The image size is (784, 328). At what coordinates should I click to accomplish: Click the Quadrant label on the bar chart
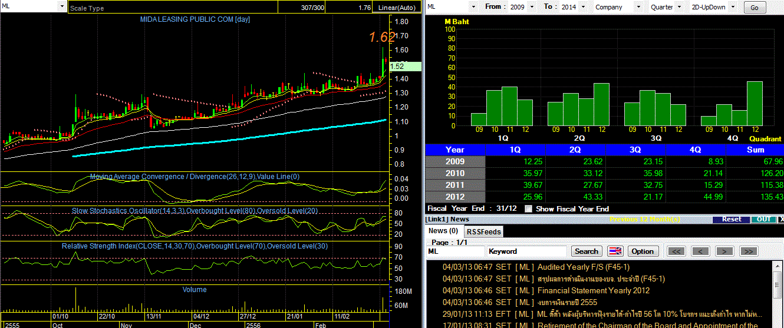[765, 139]
